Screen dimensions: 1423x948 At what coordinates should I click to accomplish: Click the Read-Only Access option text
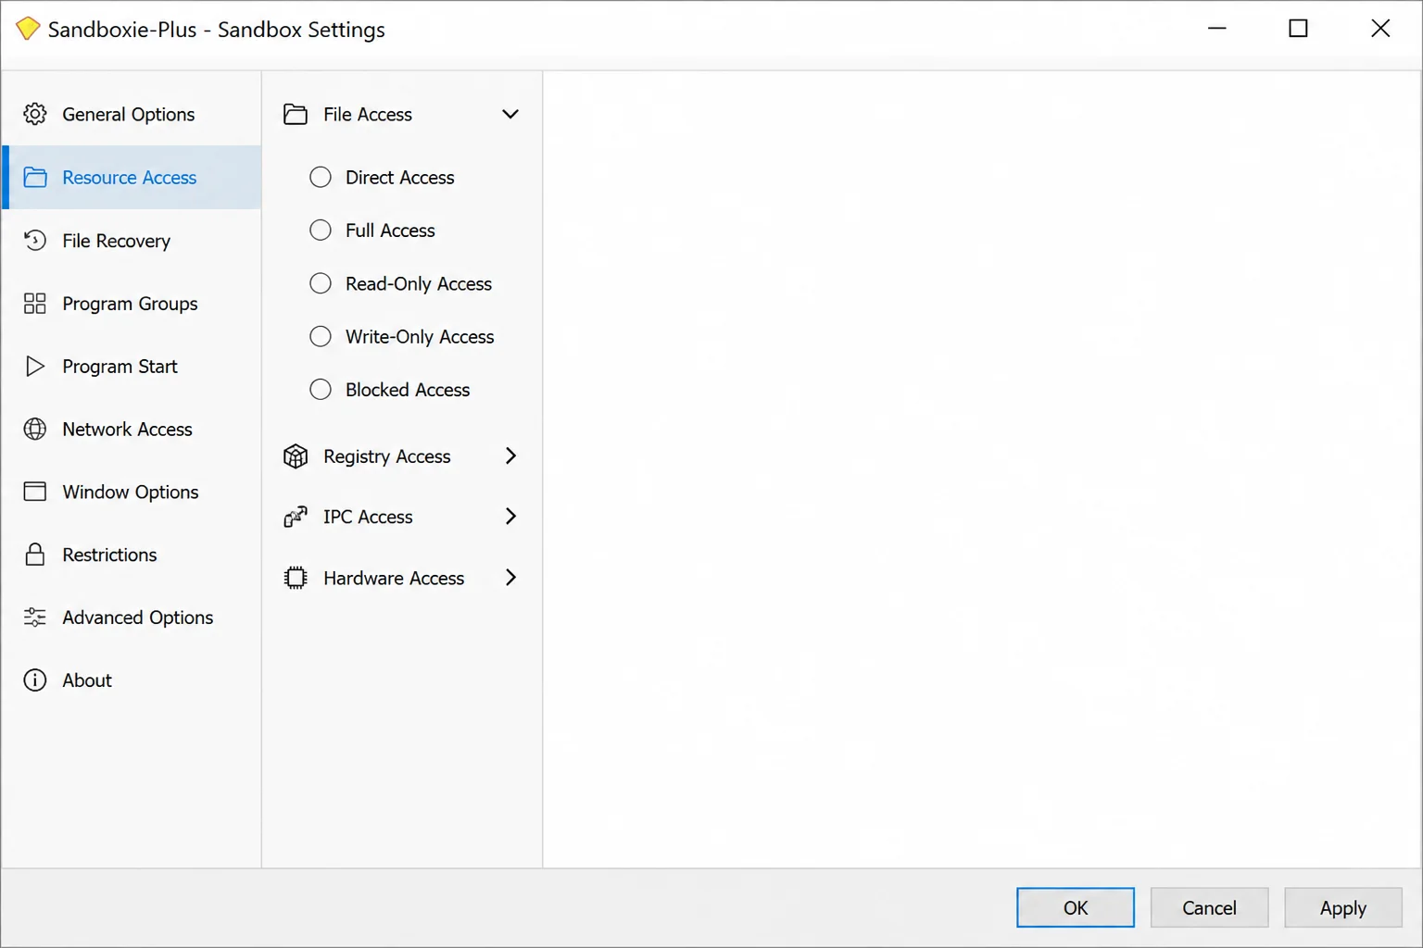click(419, 283)
